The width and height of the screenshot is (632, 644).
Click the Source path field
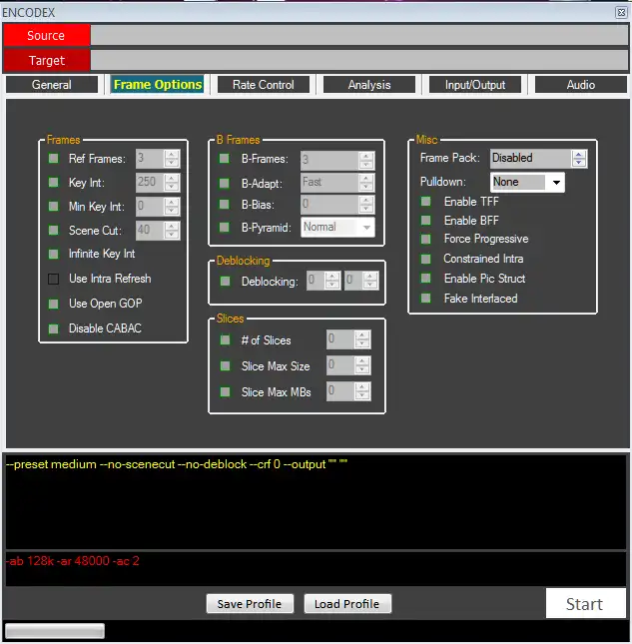pyautogui.click(x=359, y=35)
